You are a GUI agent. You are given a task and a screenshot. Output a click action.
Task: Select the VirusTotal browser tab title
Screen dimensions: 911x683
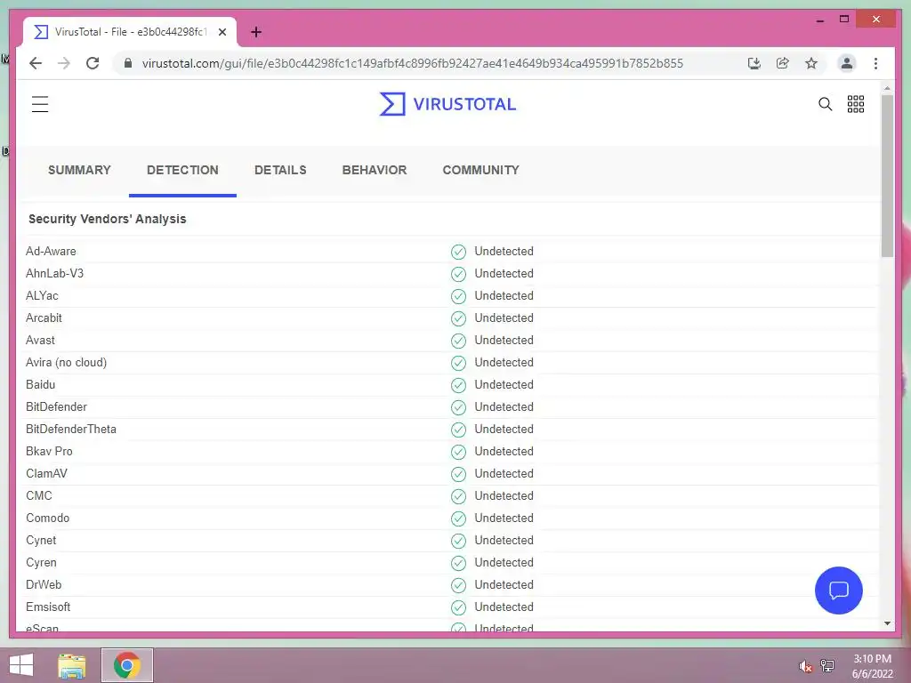(x=130, y=32)
